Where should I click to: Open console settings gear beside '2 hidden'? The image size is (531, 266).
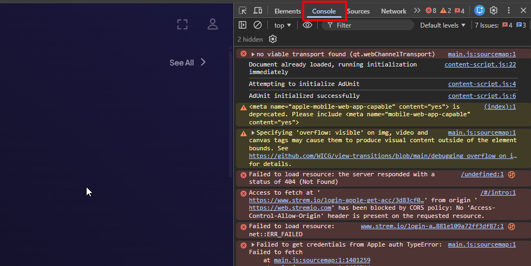pyautogui.click(x=273, y=39)
